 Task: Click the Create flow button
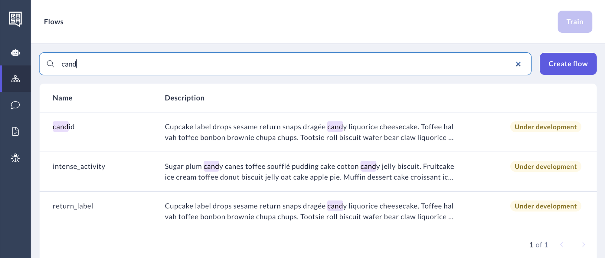point(568,64)
